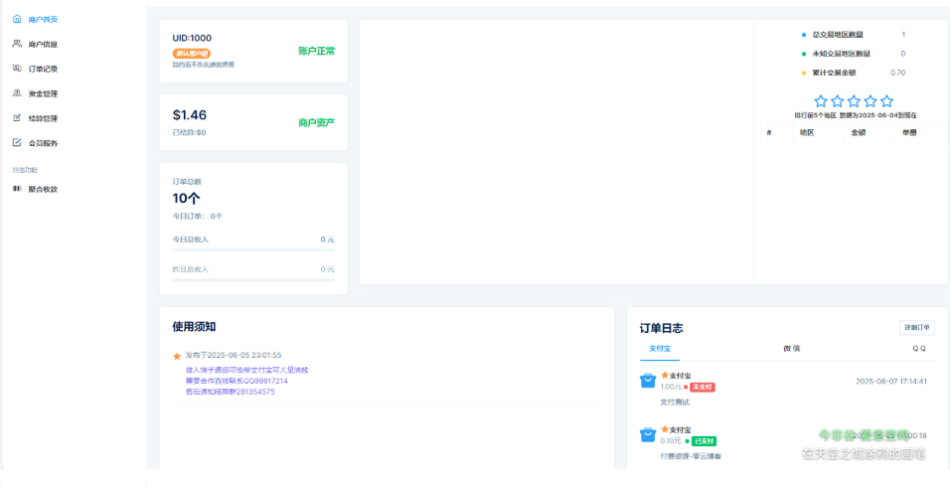Click the 商户资产 label
The width and height of the screenshot is (950, 487).
point(316,123)
